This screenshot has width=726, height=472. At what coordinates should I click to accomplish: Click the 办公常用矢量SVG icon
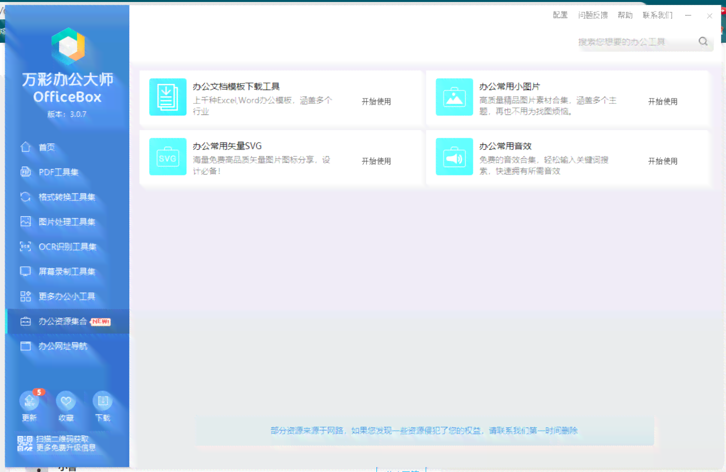coord(168,157)
